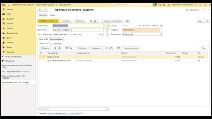This screenshot has height=119, width=212.
Task: Expand the Операция dropdown
Action: [161, 30]
